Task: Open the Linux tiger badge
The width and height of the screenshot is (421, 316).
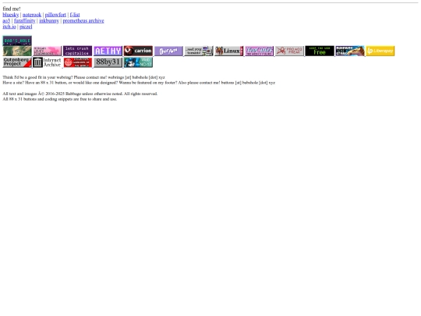Action: point(229,51)
